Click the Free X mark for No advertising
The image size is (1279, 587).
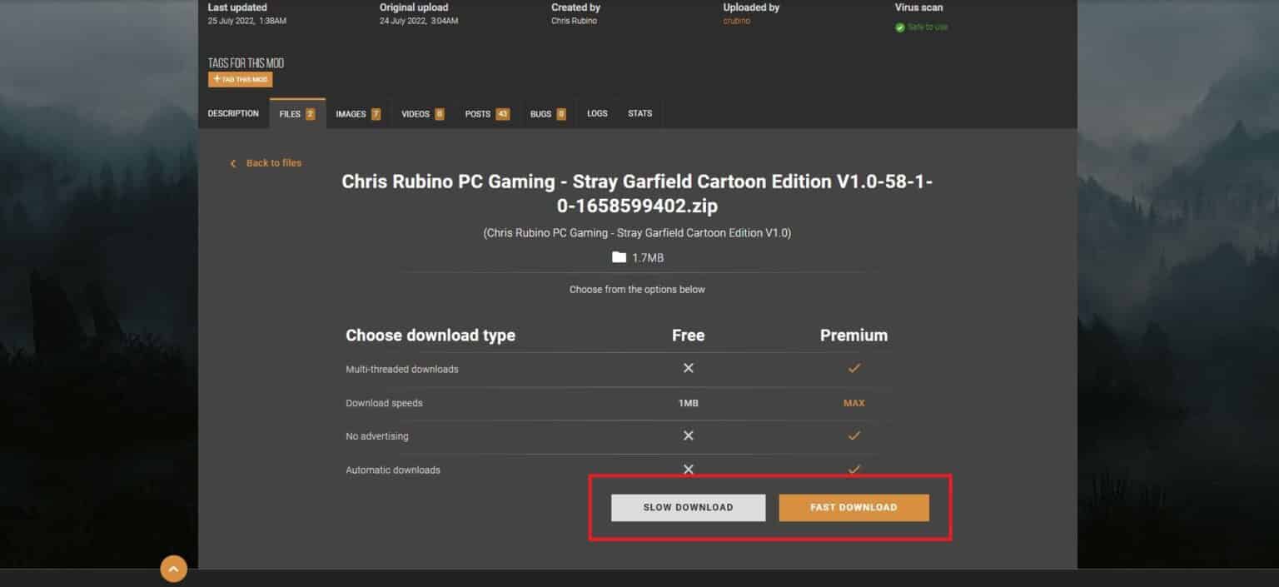point(688,435)
